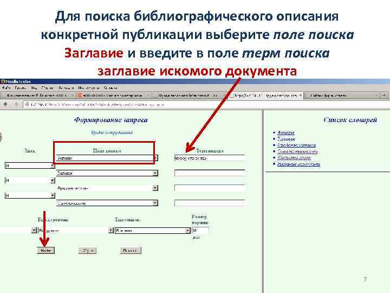Click the Сброс reset button

point(87,250)
